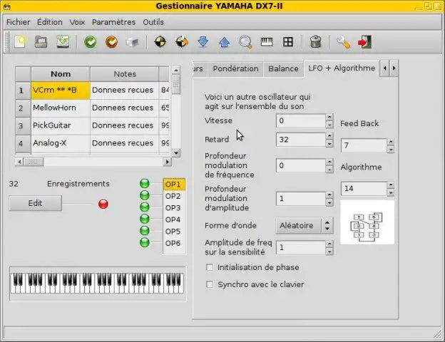Open settings with the wrench icon

344,42
